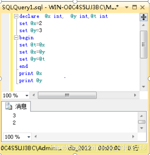This screenshot has height=155, width=150.
Task: Click the editor split-window handle icon
Action: 143,17
